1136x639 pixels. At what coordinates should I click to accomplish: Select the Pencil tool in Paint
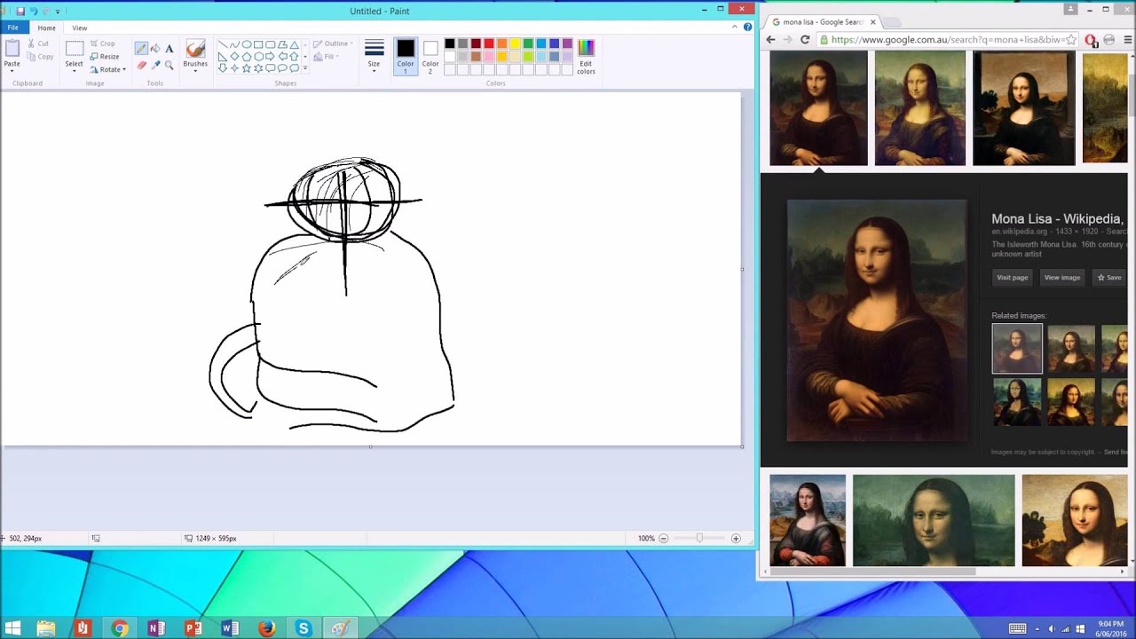coord(141,49)
